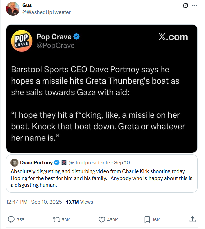
Task: Click the reply comment icon
Action: pyautogui.click(x=12, y=220)
